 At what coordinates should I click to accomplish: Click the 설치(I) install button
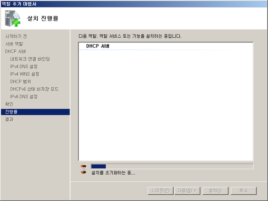215,190
